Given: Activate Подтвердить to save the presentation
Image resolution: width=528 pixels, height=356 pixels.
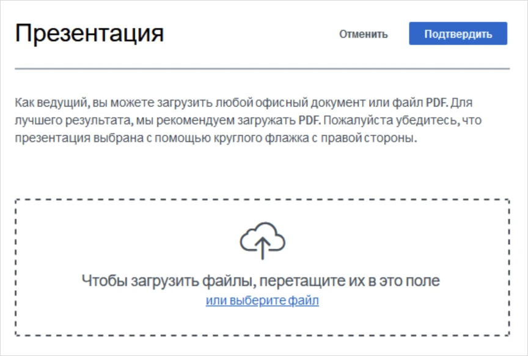Looking at the screenshot, I should (460, 34).
